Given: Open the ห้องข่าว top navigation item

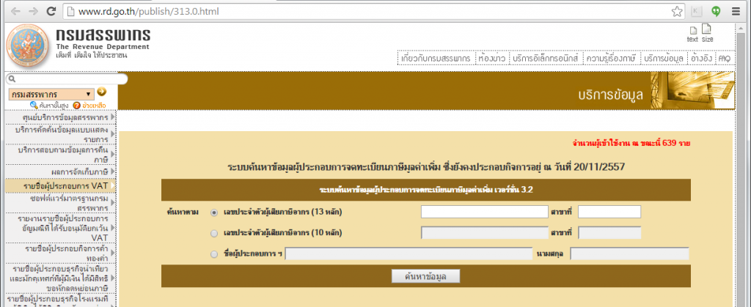Looking at the screenshot, I should tap(488, 58).
